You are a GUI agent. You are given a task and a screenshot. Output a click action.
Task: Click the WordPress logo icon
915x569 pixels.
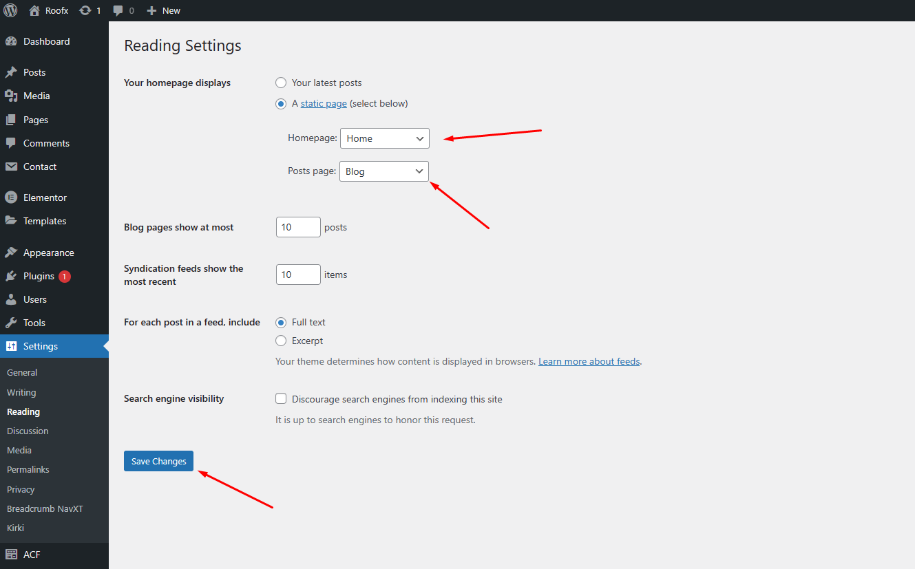click(x=10, y=10)
